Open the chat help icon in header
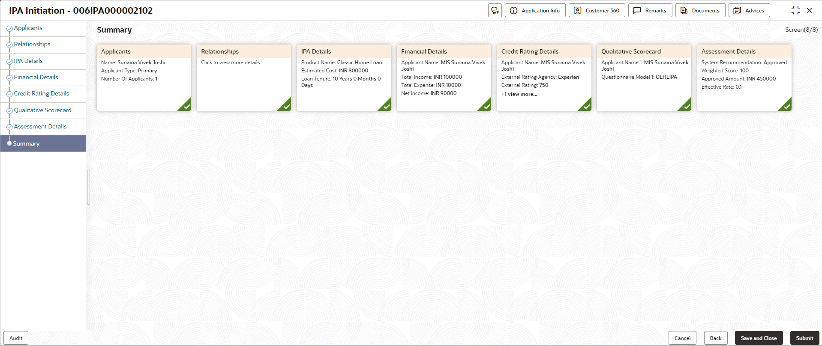822x346 pixels. pyautogui.click(x=495, y=10)
